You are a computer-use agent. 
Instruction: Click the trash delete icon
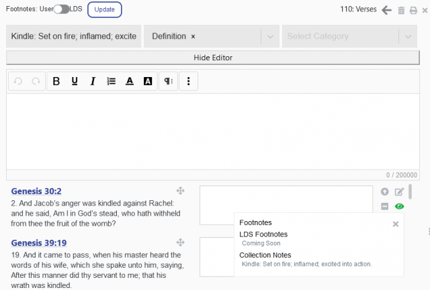401,10
